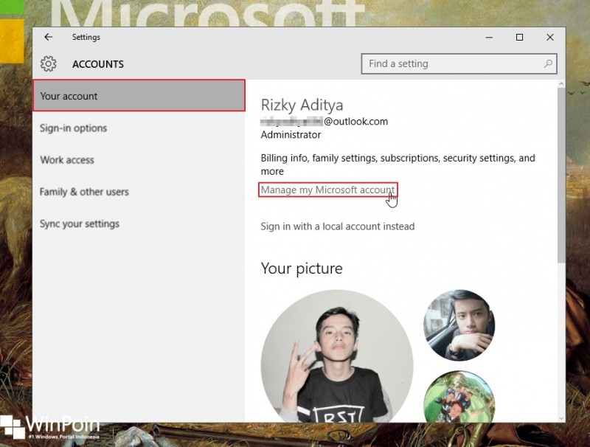
Task: Open Work access section
Action: pyautogui.click(x=67, y=160)
